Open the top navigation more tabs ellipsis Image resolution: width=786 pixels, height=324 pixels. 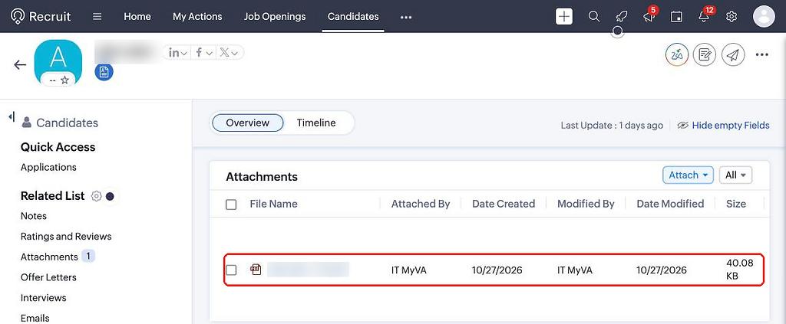[406, 17]
